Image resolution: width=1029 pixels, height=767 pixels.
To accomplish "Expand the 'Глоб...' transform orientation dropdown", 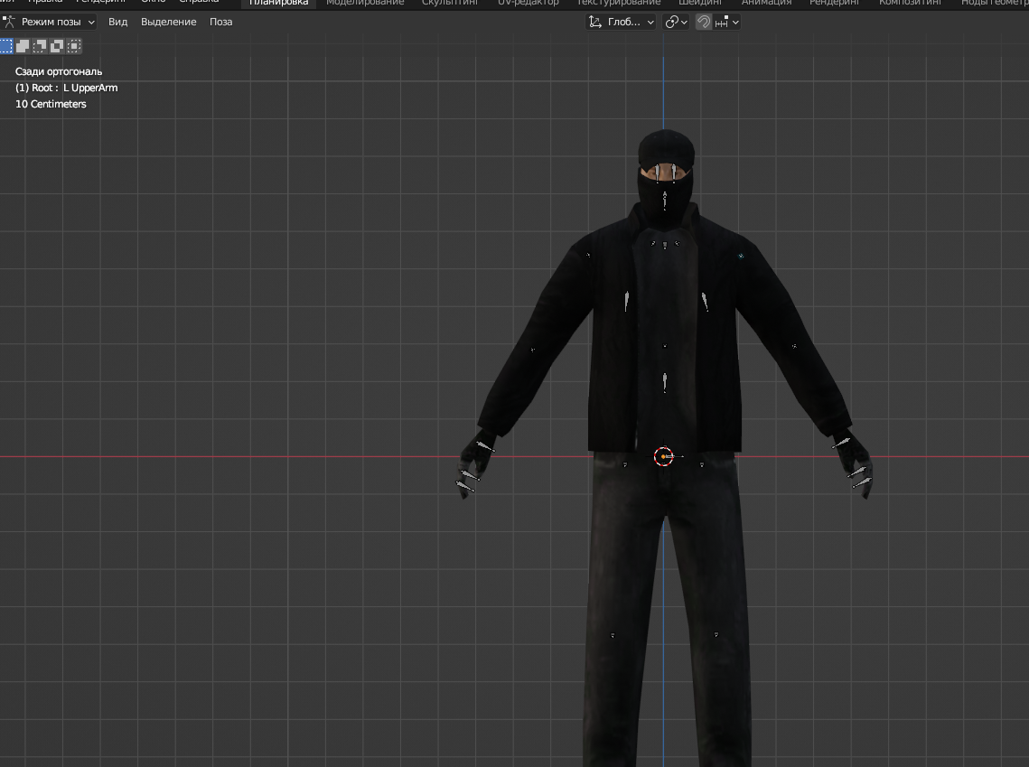I will [622, 22].
